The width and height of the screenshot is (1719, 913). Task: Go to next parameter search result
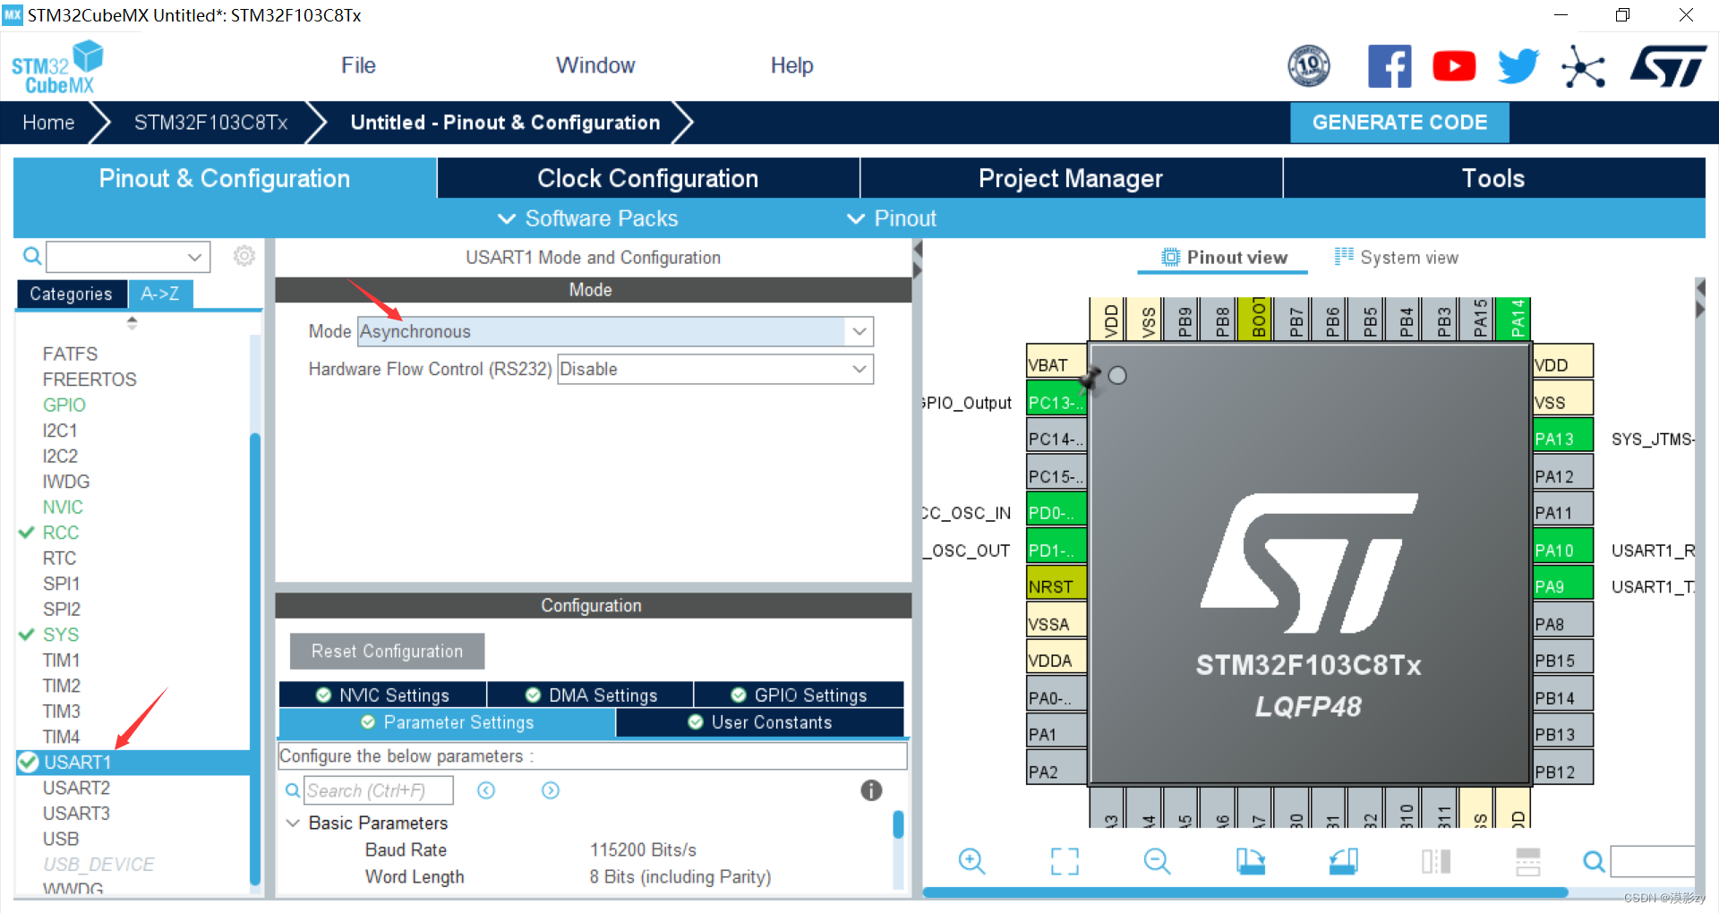[551, 790]
